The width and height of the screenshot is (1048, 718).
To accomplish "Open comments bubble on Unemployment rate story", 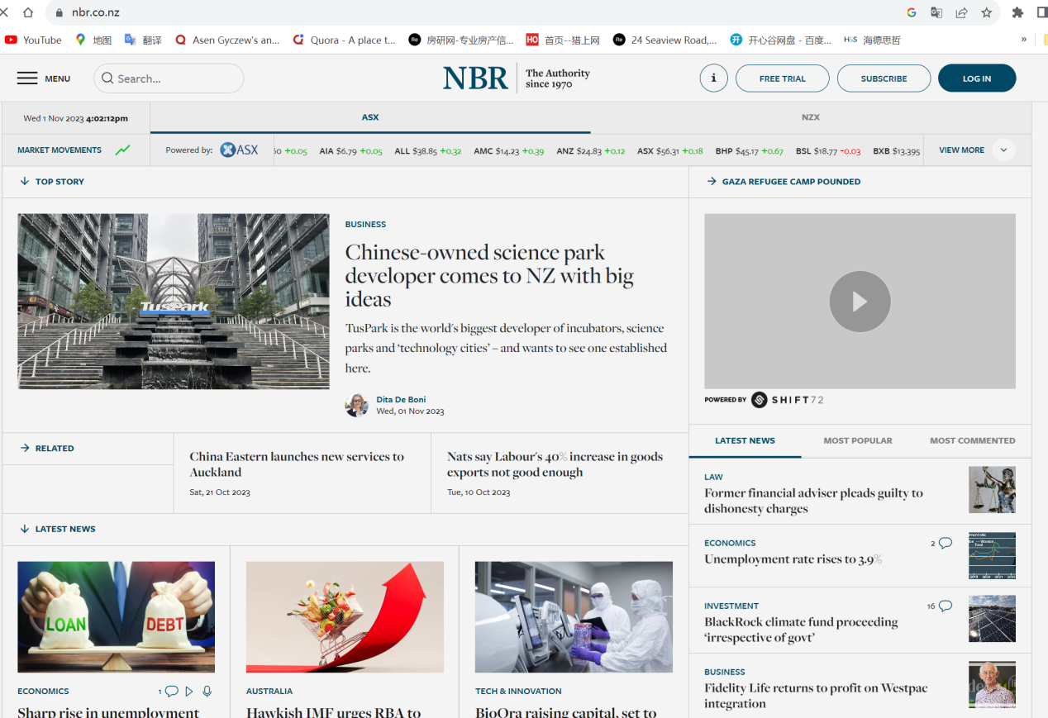I will point(946,543).
